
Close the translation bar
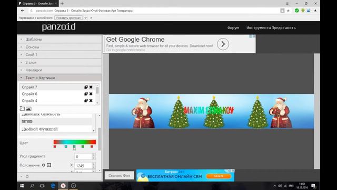[91, 18]
